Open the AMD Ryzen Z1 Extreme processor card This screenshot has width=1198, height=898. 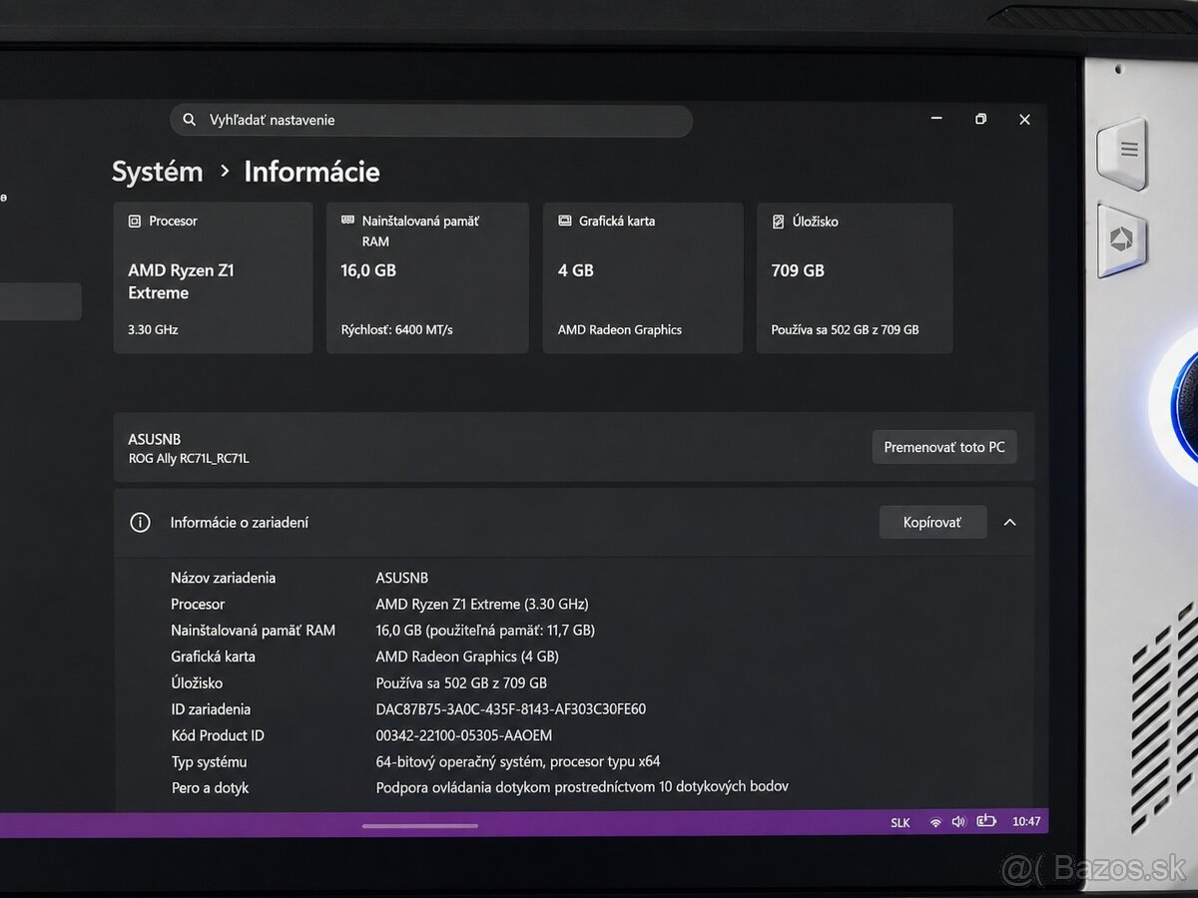tap(214, 278)
